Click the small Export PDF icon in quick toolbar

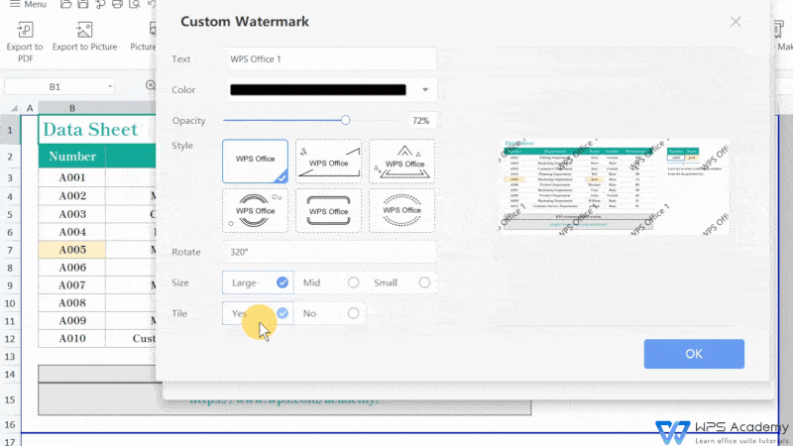[x=100, y=4]
